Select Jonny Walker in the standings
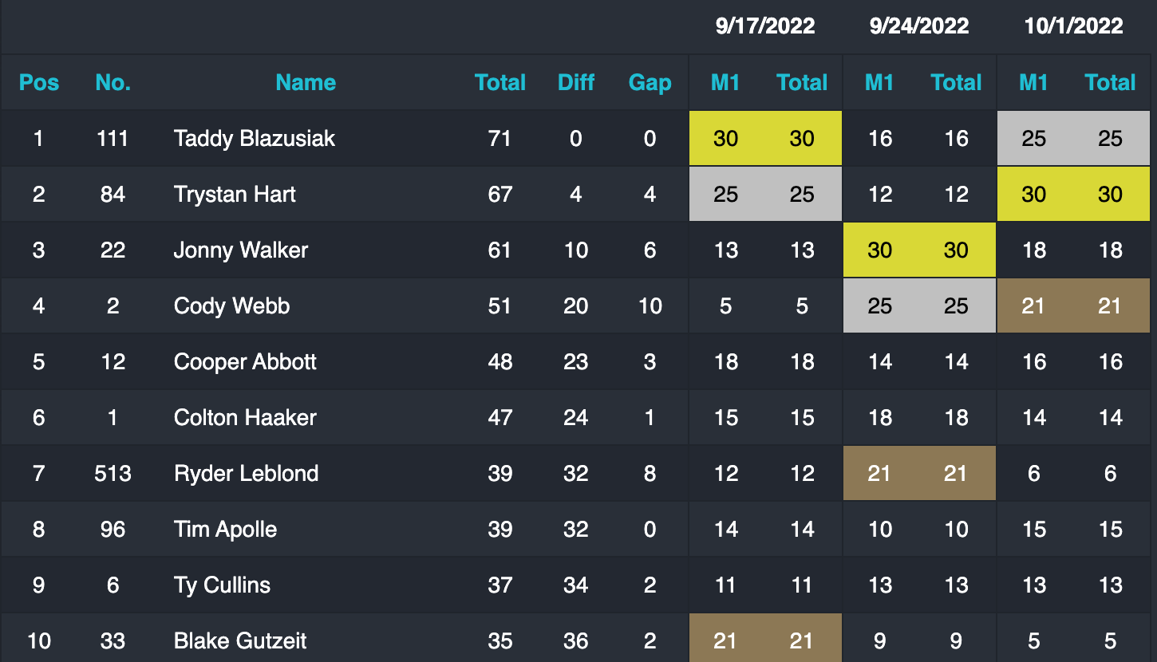 pyautogui.click(x=241, y=250)
